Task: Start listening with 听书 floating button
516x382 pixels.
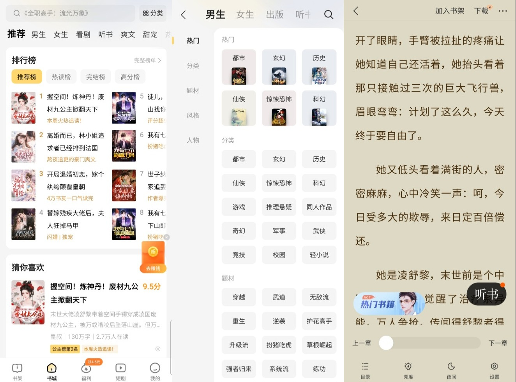Action: [486, 294]
